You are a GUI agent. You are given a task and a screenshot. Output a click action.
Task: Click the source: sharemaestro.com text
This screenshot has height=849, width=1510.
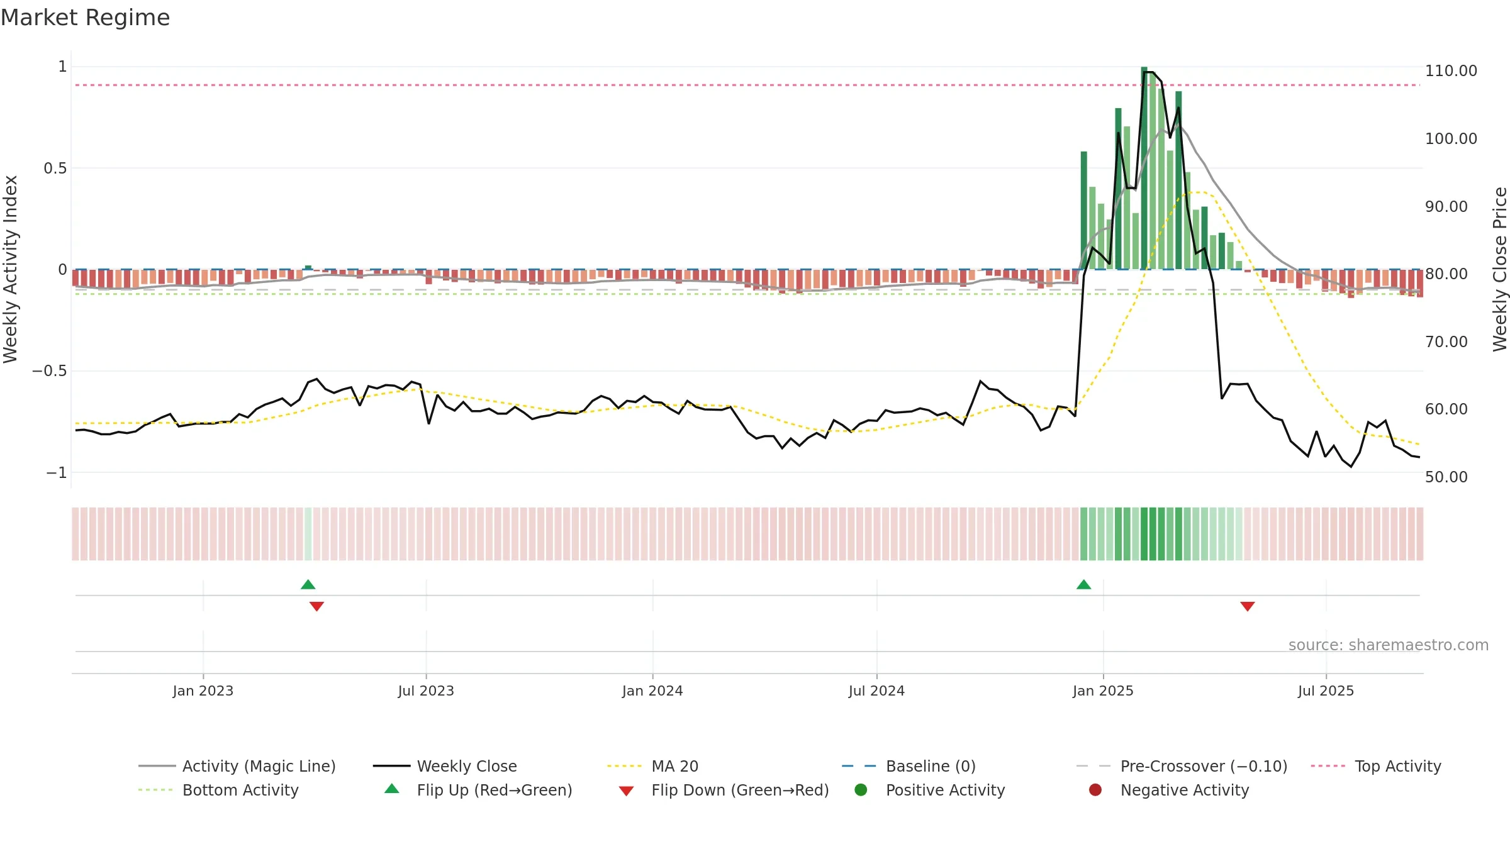tap(1388, 645)
